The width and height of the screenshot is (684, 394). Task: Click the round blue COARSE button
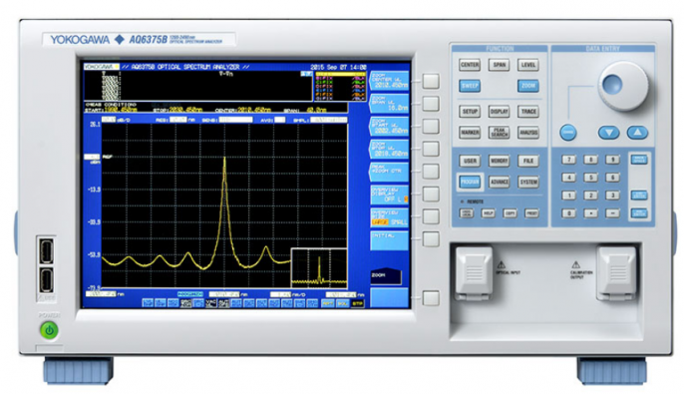coord(567,133)
